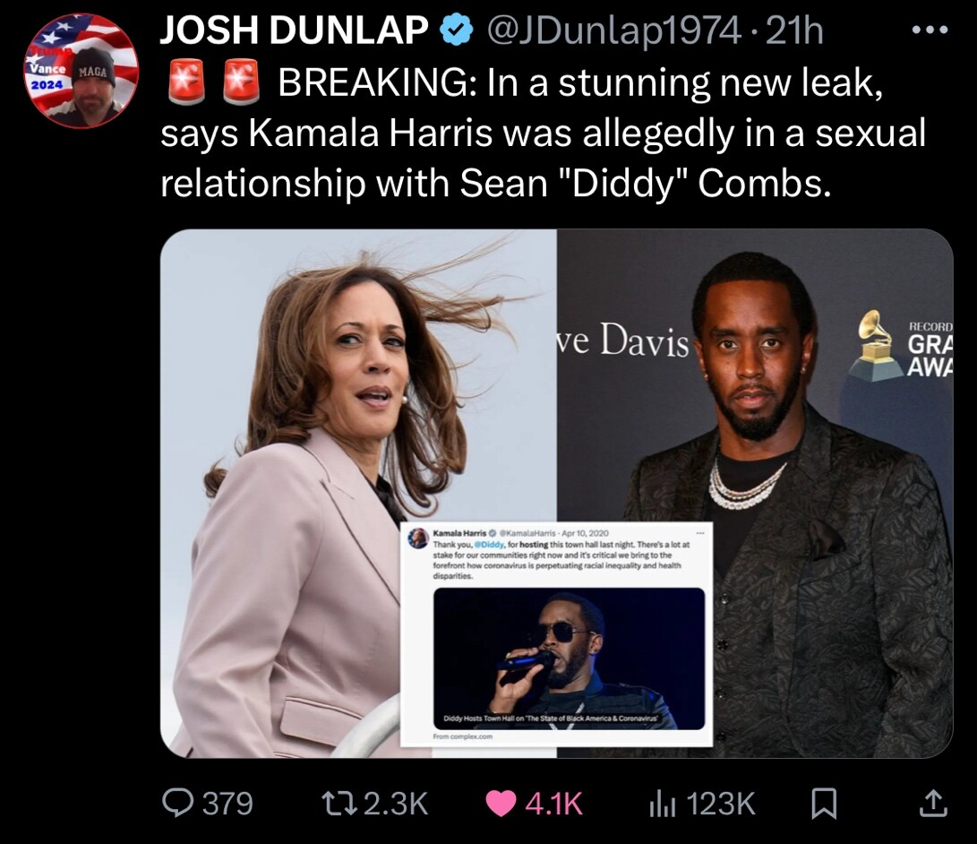Click the BREAKING tweet text body

coord(543,132)
